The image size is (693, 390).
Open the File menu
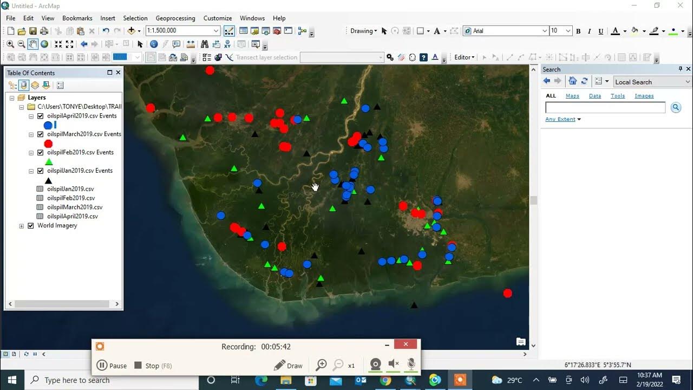pyautogui.click(x=11, y=18)
